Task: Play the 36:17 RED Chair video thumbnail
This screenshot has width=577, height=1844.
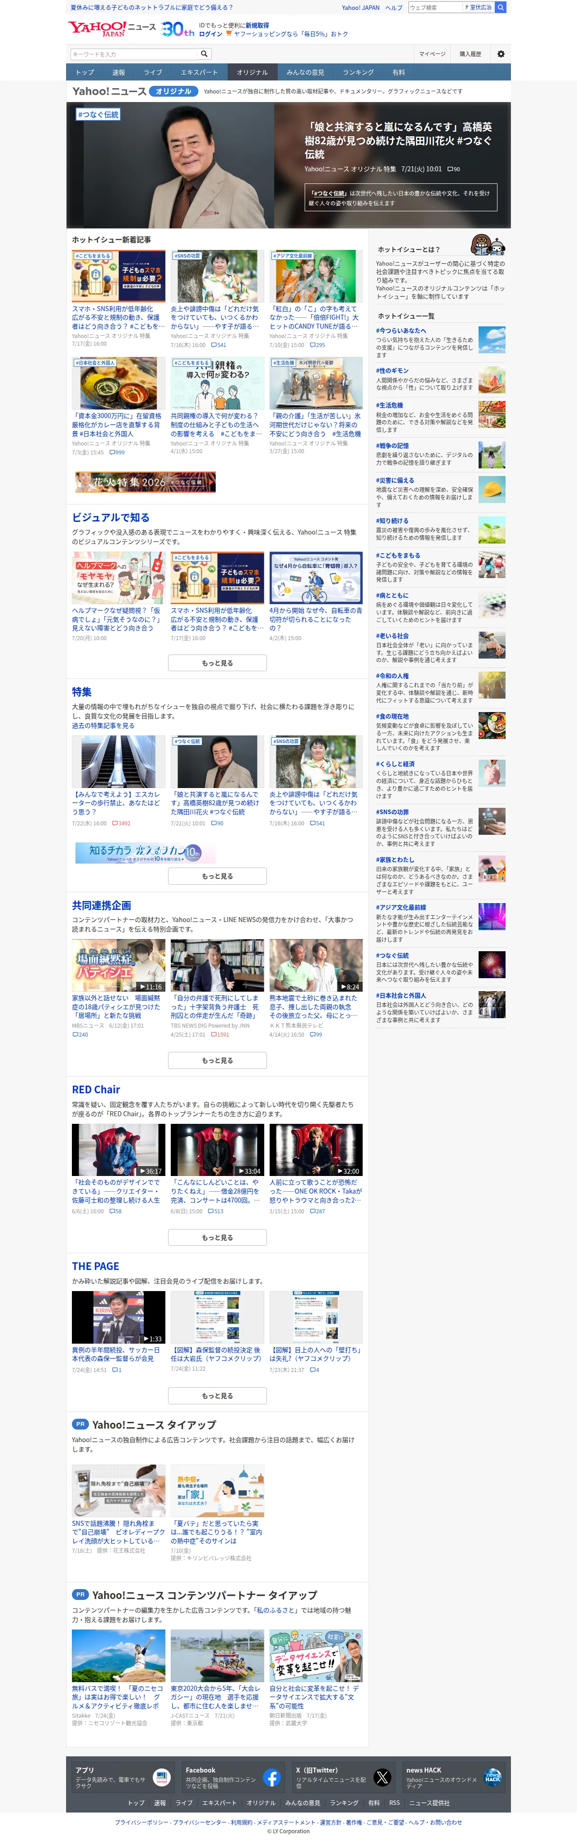Action: [118, 1149]
